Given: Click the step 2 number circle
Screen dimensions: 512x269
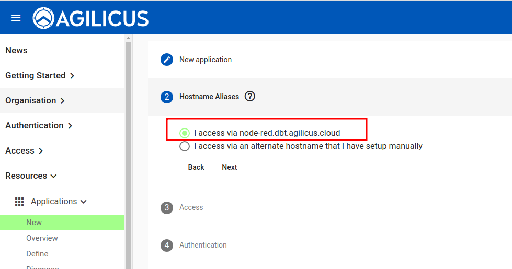Looking at the screenshot, I should click(x=167, y=97).
